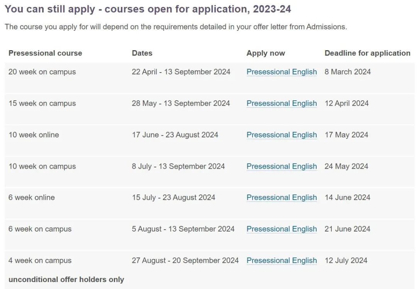Click the 'Apply now' column header
This screenshot has width=417, height=289.
266,53
